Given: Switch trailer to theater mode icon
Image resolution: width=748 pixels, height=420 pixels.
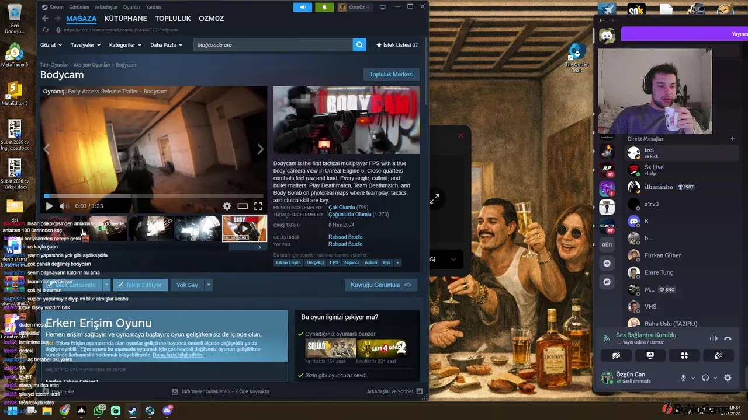Looking at the screenshot, I should tap(243, 206).
